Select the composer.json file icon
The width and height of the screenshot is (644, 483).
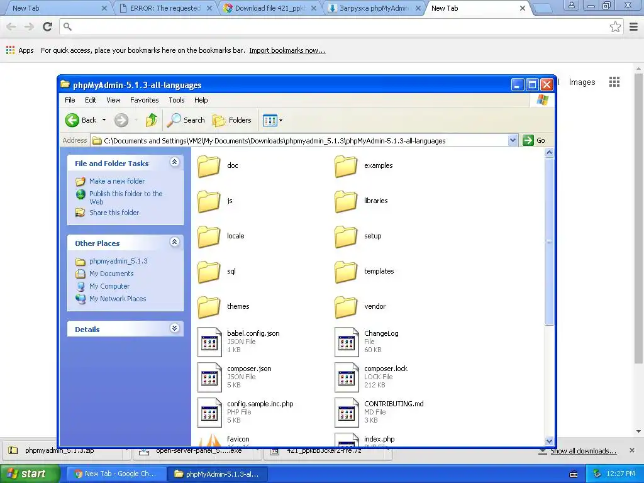coord(209,377)
